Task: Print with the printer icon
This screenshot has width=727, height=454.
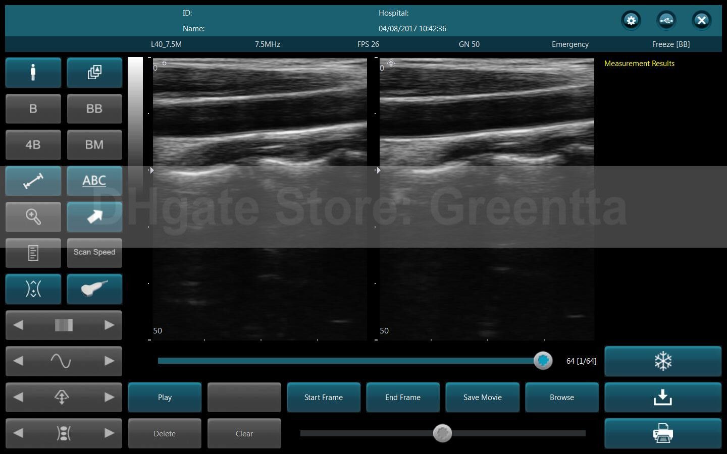Action: tap(663, 433)
